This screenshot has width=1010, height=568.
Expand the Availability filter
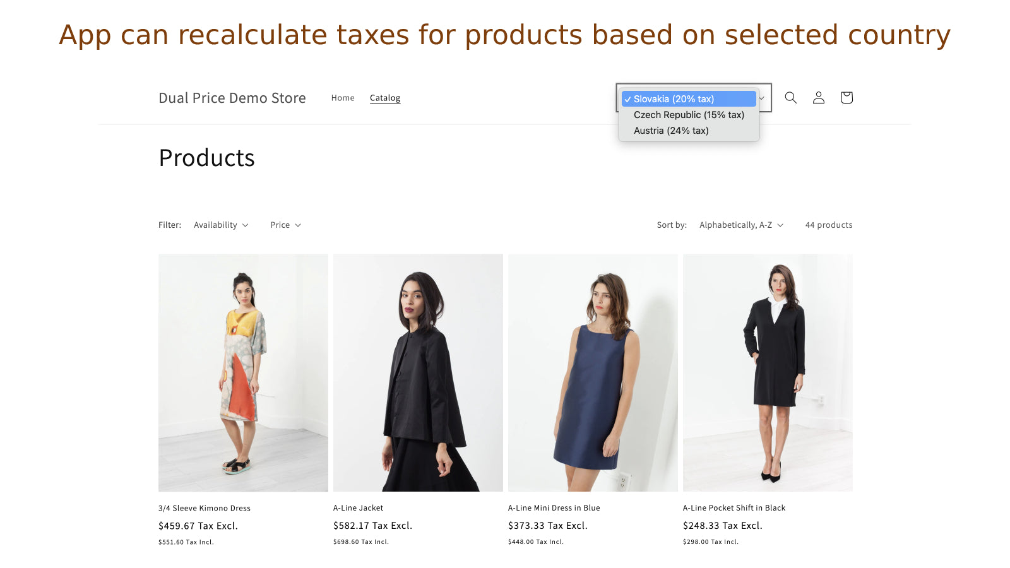pos(221,225)
